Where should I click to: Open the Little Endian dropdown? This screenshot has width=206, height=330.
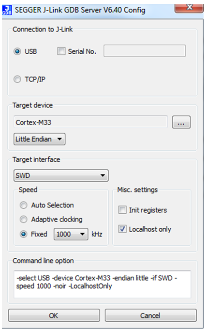pos(40,139)
